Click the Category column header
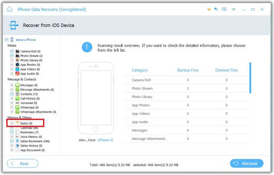274x175 pixels. click(140, 70)
